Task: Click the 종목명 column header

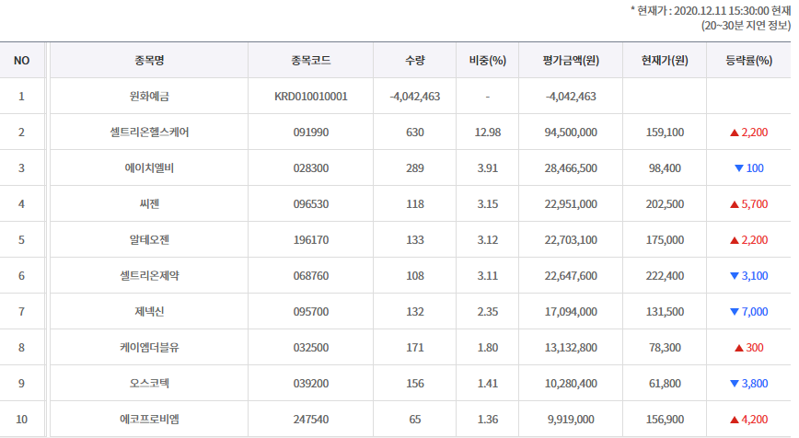Action: (149, 61)
